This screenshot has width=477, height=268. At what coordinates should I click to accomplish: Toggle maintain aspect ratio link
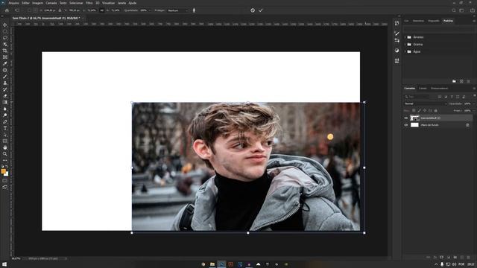(102, 10)
